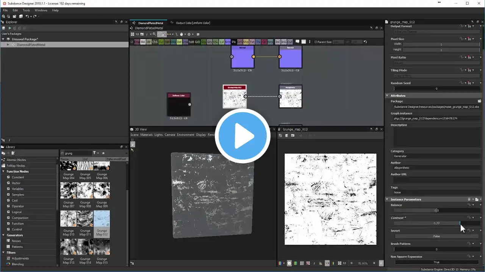Image resolution: width=485 pixels, height=272 pixels.
Task: Click the Output (Out) node shortcut
Action: point(290,42)
